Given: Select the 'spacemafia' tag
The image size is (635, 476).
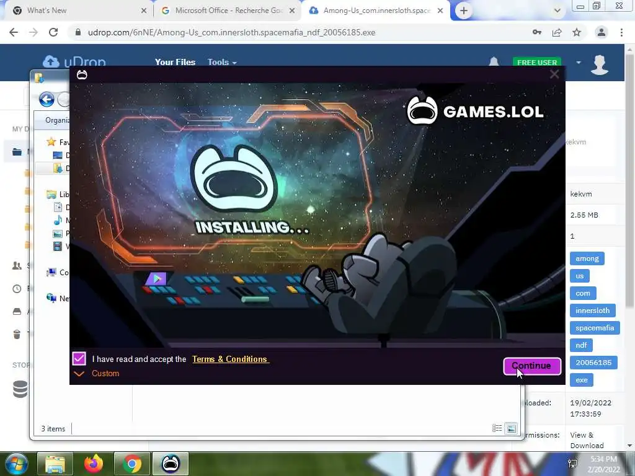Looking at the screenshot, I should (595, 328).
